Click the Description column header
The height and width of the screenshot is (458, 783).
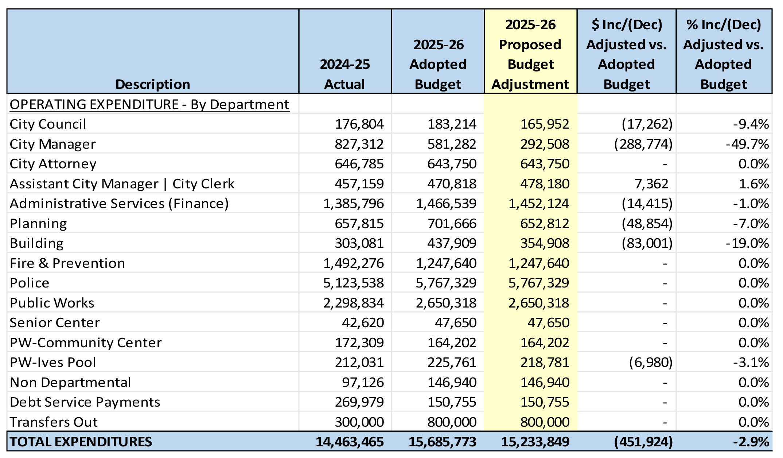pyautogui.click(x=153, y=84)
